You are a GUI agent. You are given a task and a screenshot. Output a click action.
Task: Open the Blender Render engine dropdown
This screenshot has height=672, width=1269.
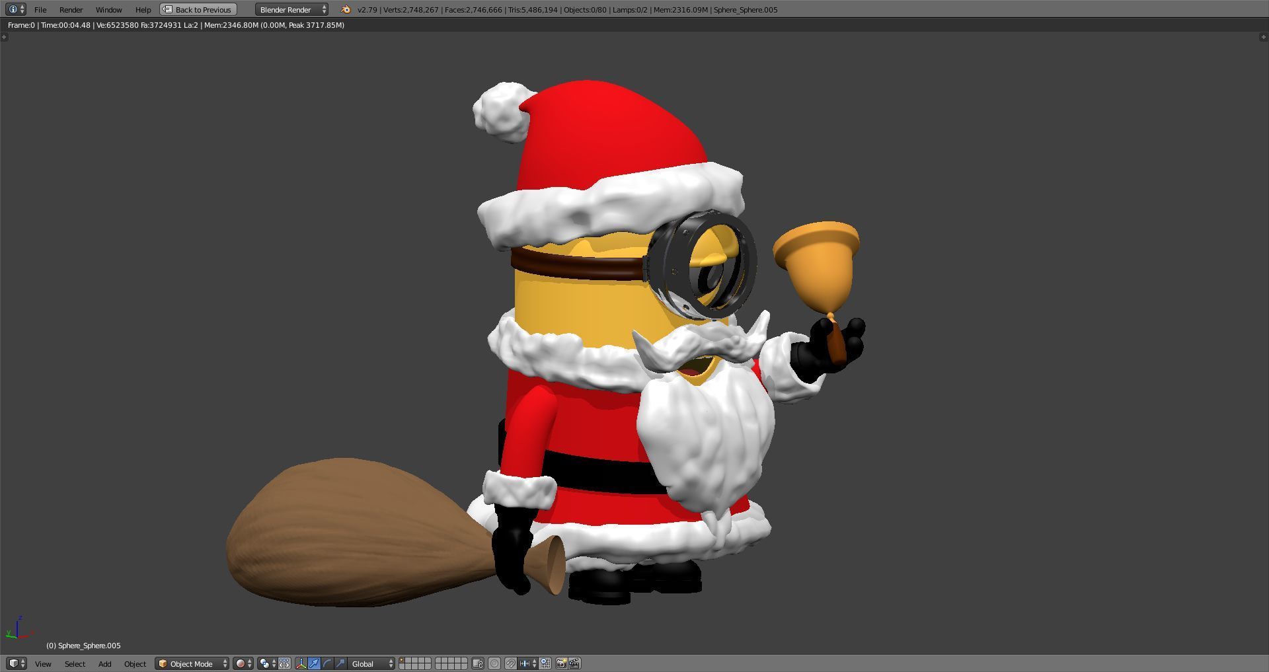click(x=291, y=9)
